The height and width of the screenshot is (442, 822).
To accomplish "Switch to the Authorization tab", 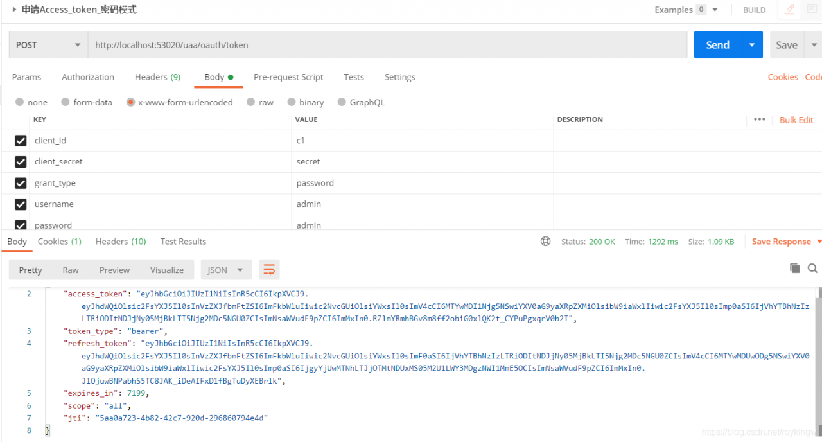I will [88, 77].
